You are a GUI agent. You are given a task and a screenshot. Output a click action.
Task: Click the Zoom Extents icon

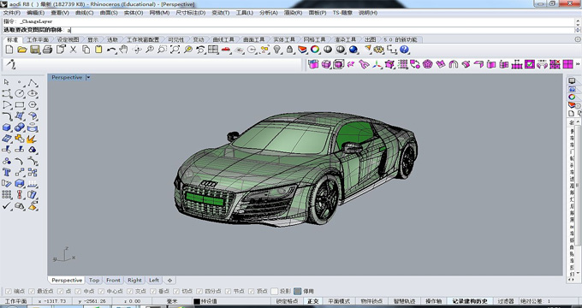[x=175, y=50]
